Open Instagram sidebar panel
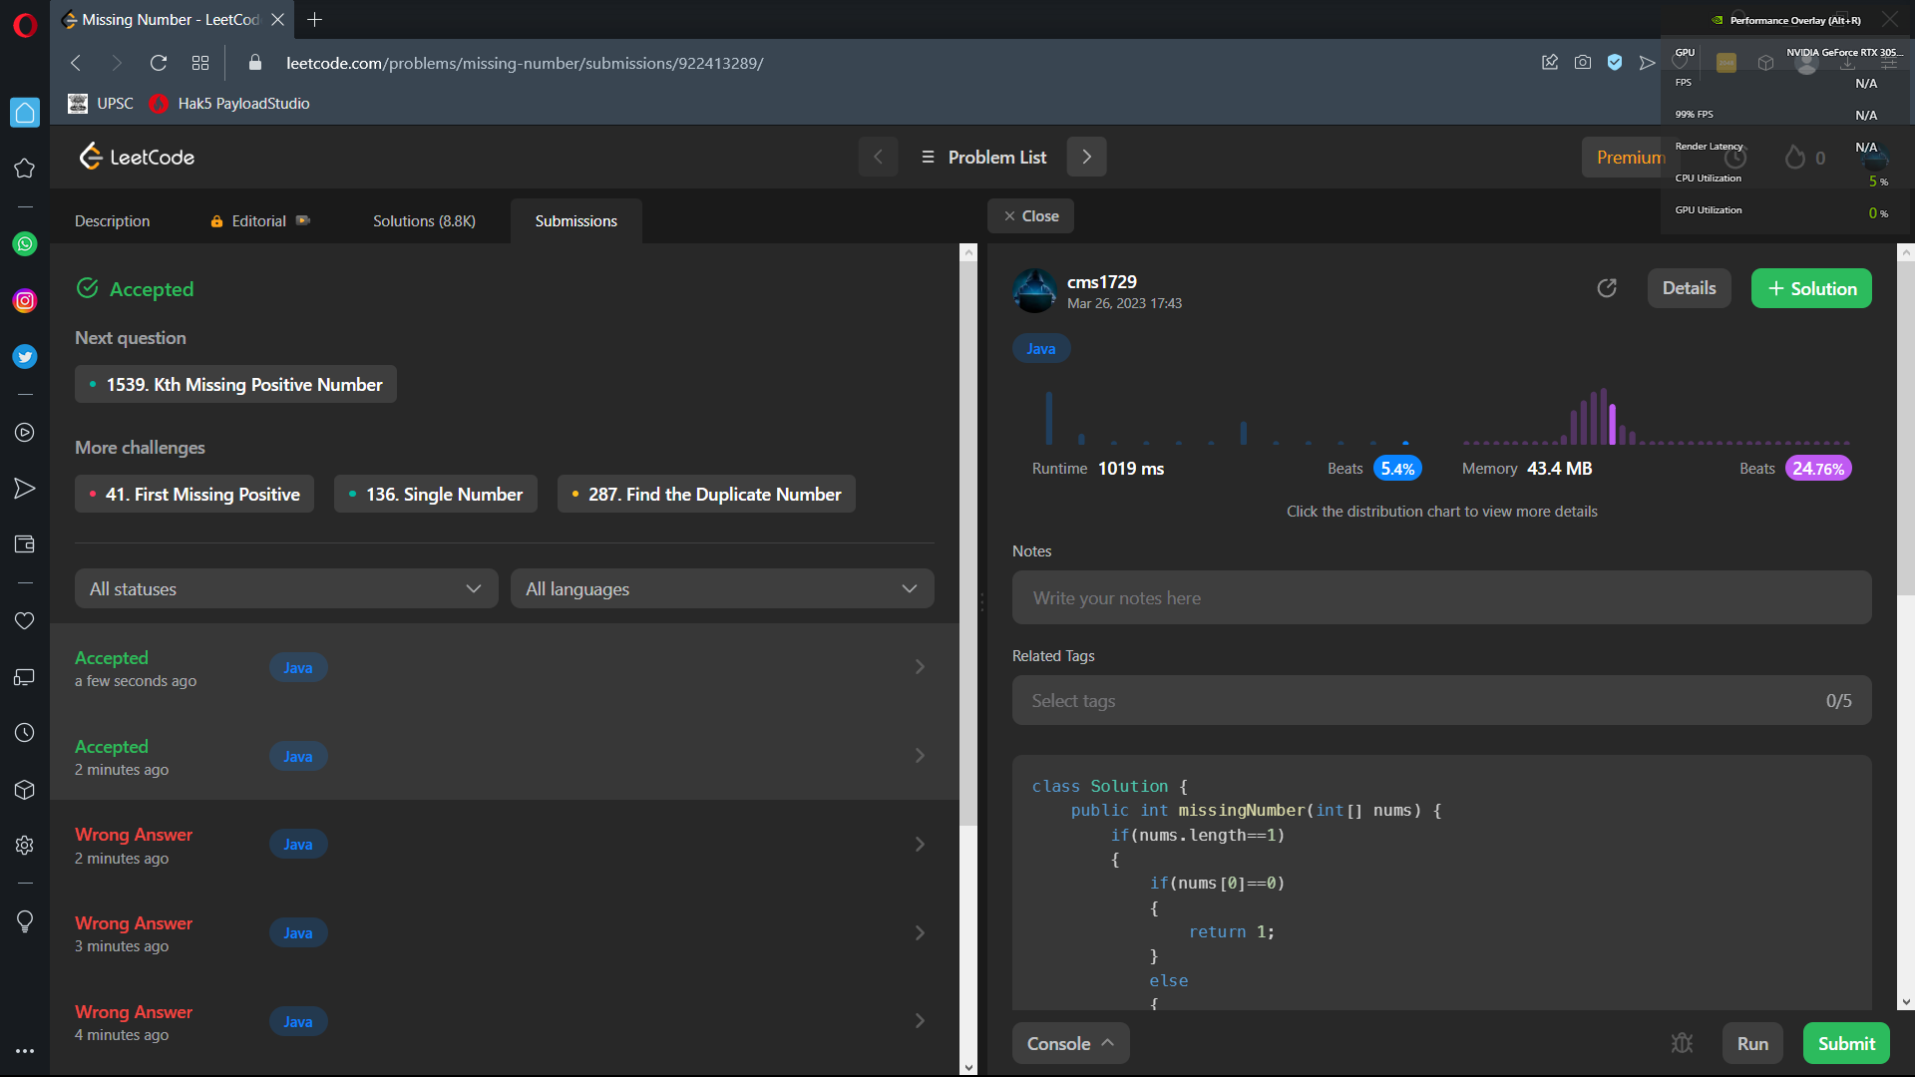This screenshot has height=1077, width=1915. click(x=25, y=300)
